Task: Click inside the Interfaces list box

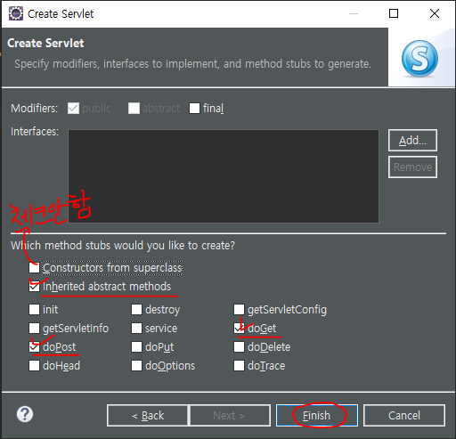Action: coord(224,176)
